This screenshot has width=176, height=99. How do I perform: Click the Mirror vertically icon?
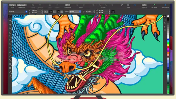pos(84,5)
